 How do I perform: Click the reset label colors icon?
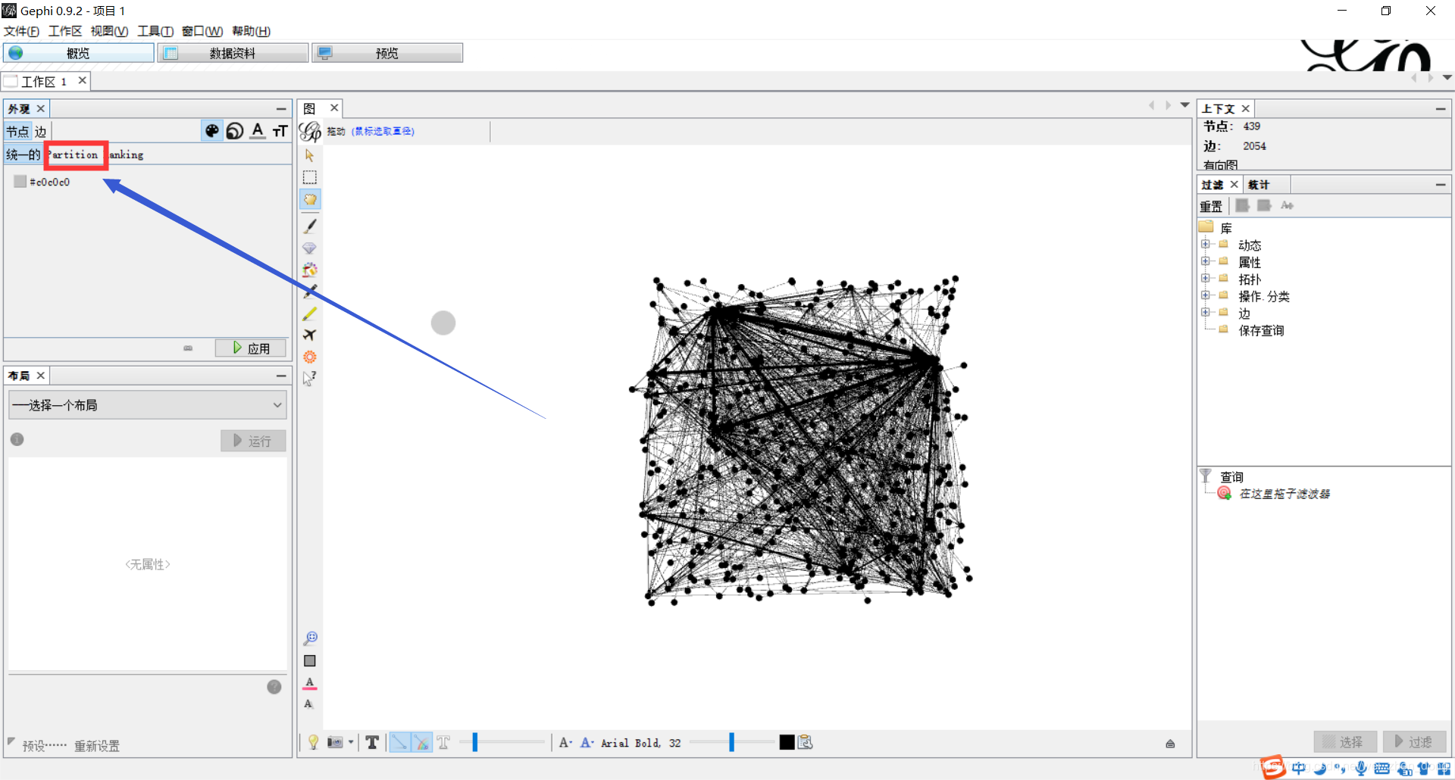coord(309,683)
